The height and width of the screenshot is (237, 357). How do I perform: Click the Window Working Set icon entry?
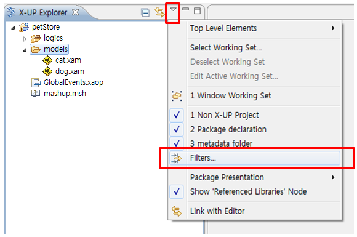[x=177, y=96]
